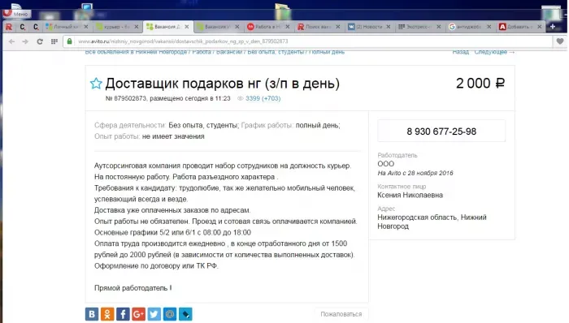The width and height of the screenshot is (569, 323).
Task: Add the listing to favorites with the star
Action: tap(96, 84)
